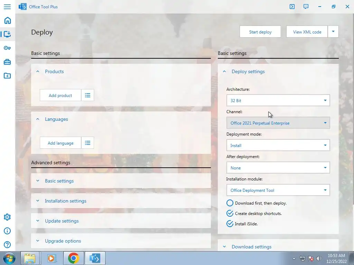The width and height of the screenshot is (354, 265).
Task: Open the Office document convert folder icon
Action: 7,76
